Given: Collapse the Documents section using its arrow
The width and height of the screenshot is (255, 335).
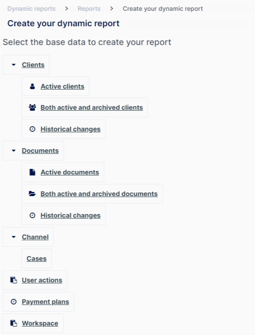Looking at the screenshot, I should pyautogui.click(x=14, y=151).
